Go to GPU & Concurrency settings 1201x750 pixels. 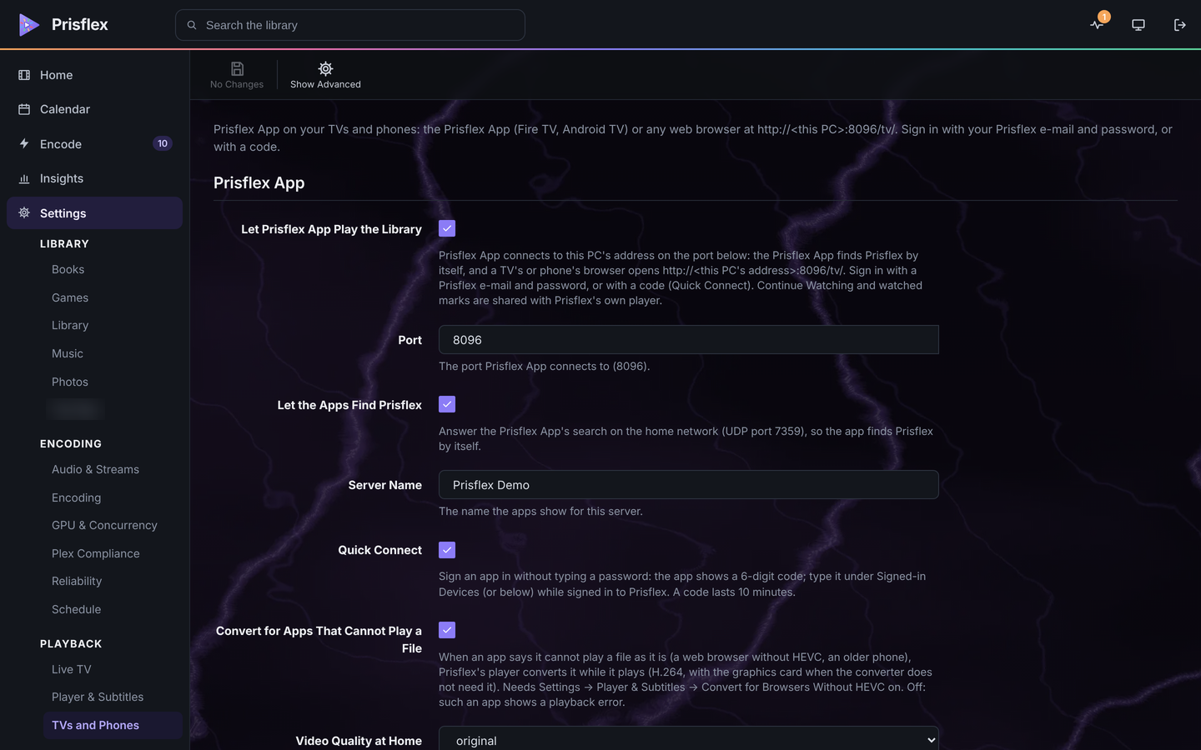(x=104, y=525)
